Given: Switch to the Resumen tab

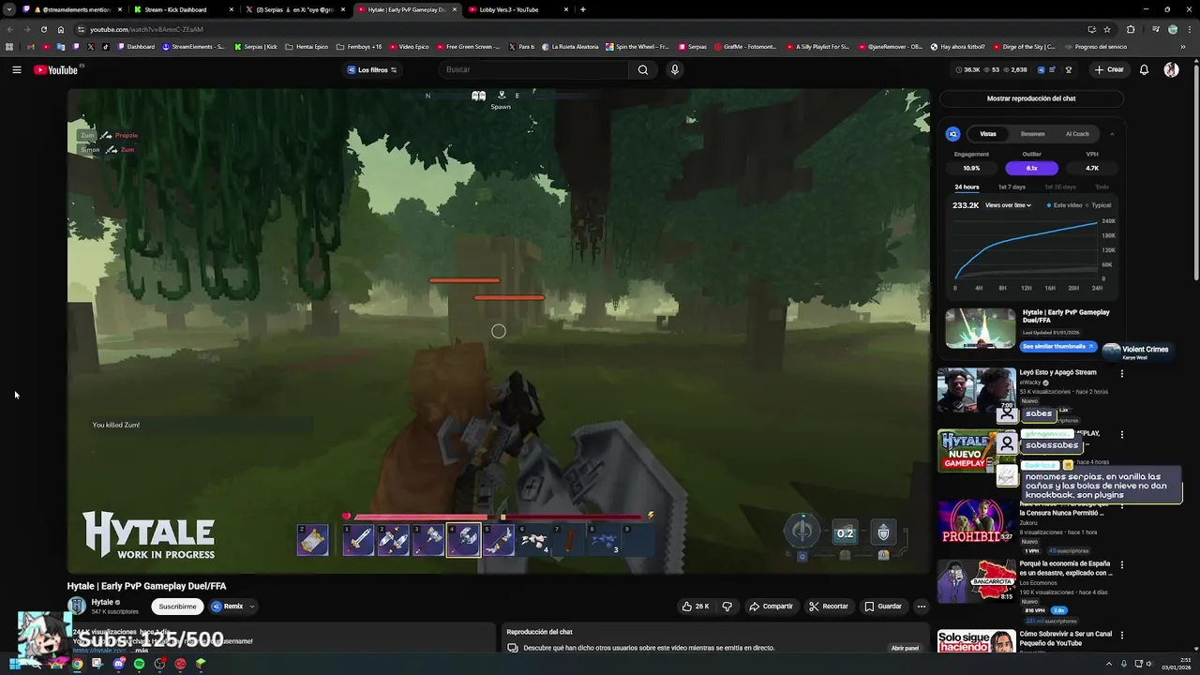Looking at the screenshot, I should point(1032,134).
